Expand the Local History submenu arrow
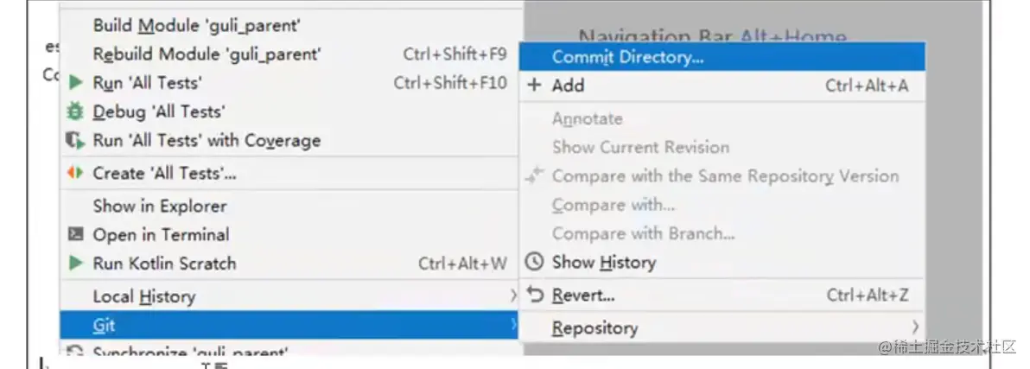Viewport: 1030px width, 369px height. coord(513,296)
